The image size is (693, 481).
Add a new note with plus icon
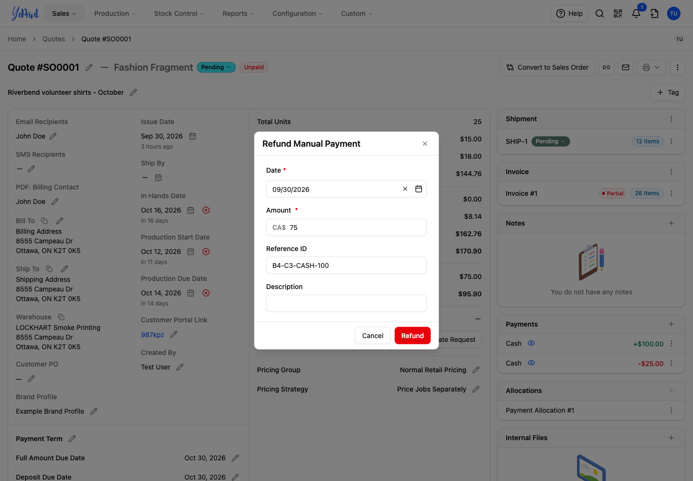(x=671, y=223)
